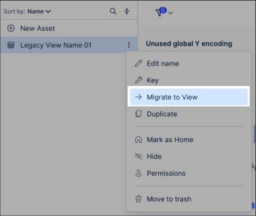Click the arrow icon beside Migrate to View
256x216 pixels.
tap(138, 97)
